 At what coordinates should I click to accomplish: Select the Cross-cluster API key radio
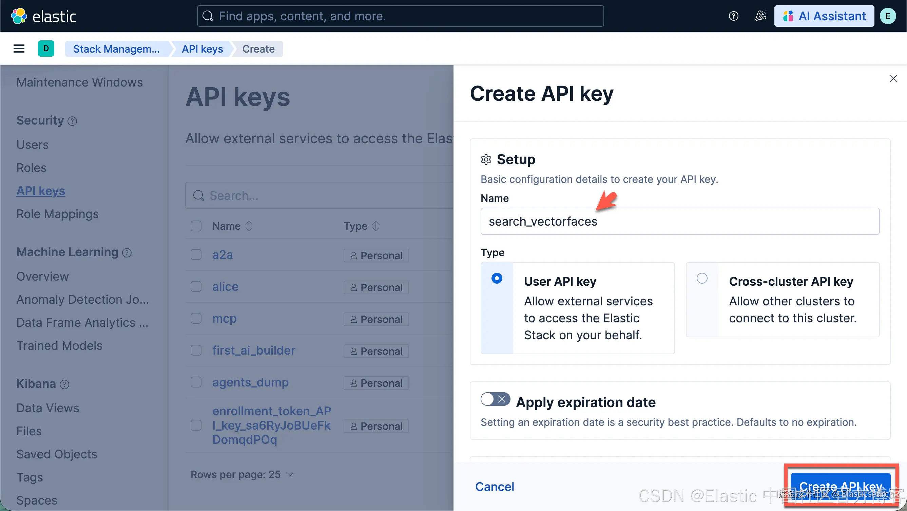pyautogui.click(x=702, y=278)
